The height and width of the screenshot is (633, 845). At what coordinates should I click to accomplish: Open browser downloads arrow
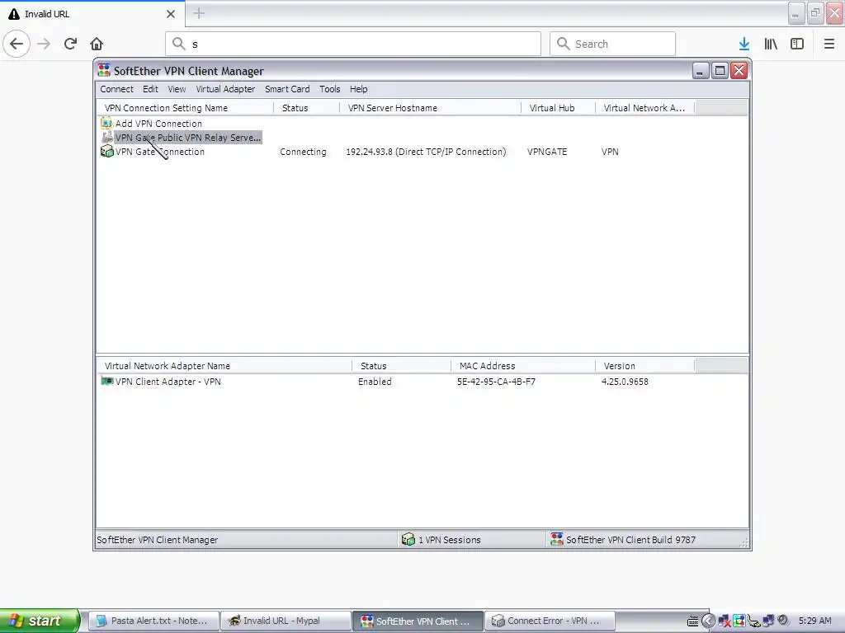[744, 44]
